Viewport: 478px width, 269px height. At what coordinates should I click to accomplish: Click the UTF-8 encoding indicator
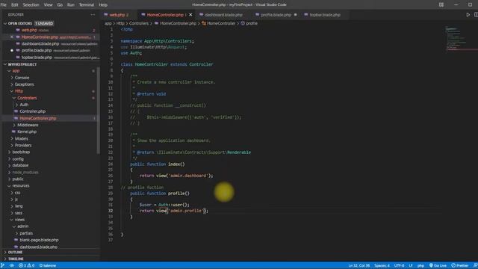point(399,265)
